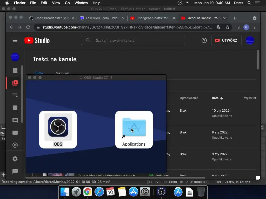Open Notes from the Dock
This screenshot has height=199, width=266.
click(122, 192)
